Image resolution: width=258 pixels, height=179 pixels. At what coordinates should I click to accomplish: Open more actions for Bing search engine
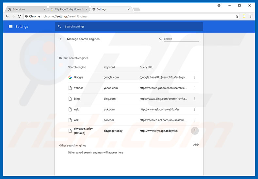click(195, 99)
